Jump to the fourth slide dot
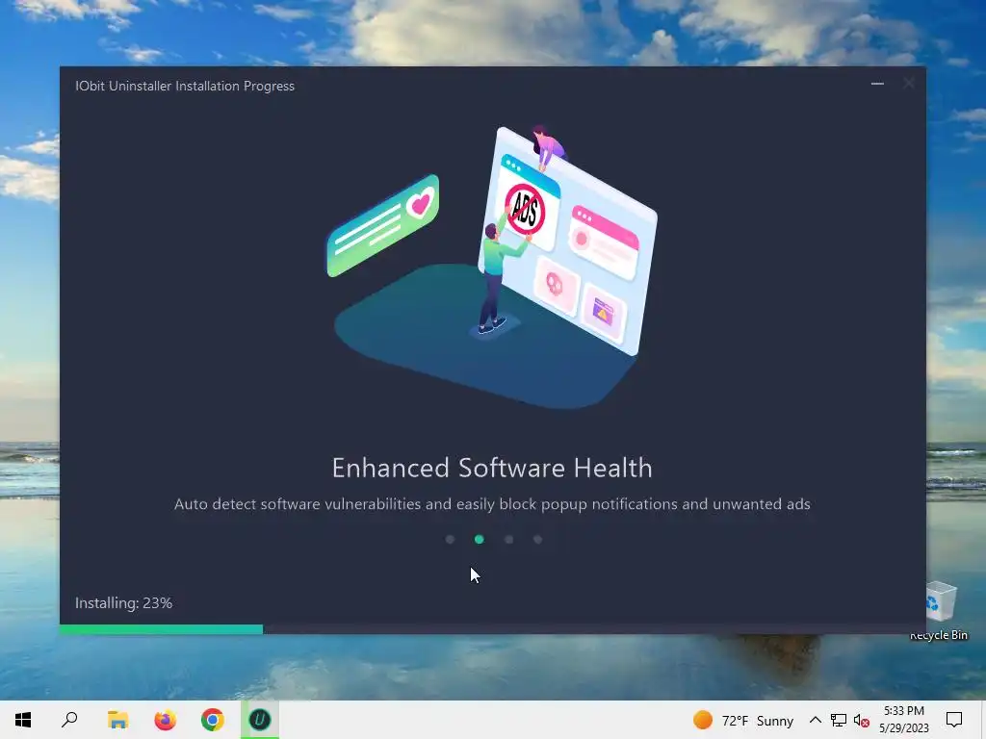986x739 pixels. tap(537, 539)
